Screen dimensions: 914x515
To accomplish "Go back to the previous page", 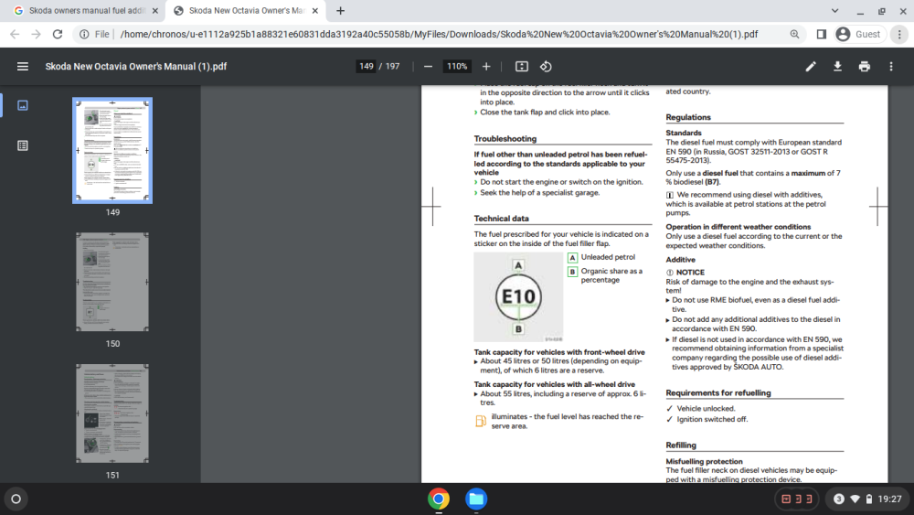I will coord(15,35).
